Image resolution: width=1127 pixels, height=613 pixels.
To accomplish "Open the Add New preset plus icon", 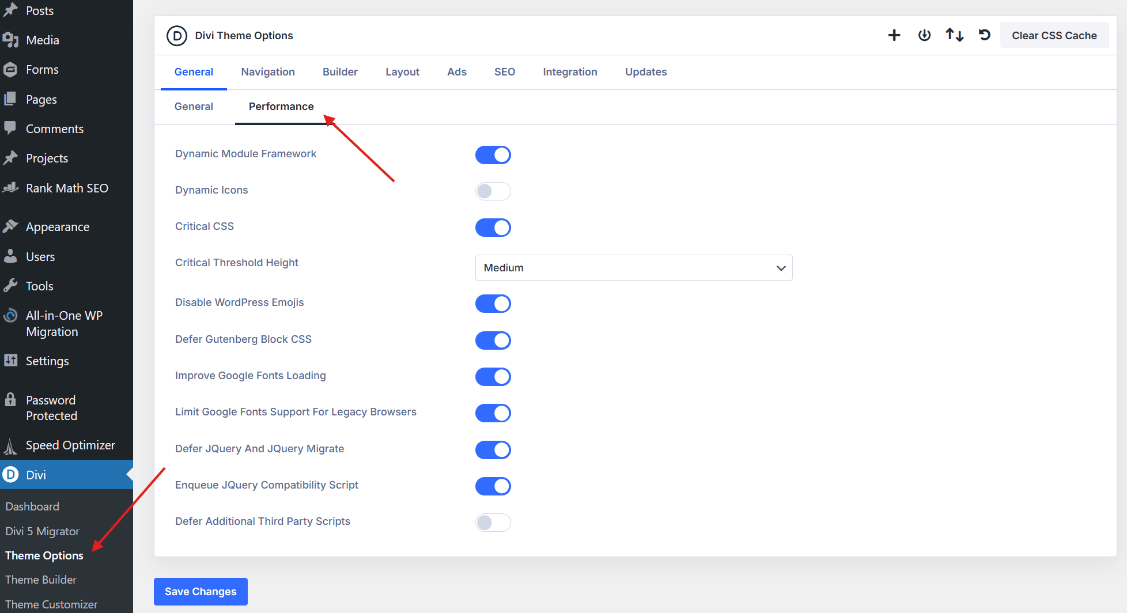I will click(x=894, y=35).
